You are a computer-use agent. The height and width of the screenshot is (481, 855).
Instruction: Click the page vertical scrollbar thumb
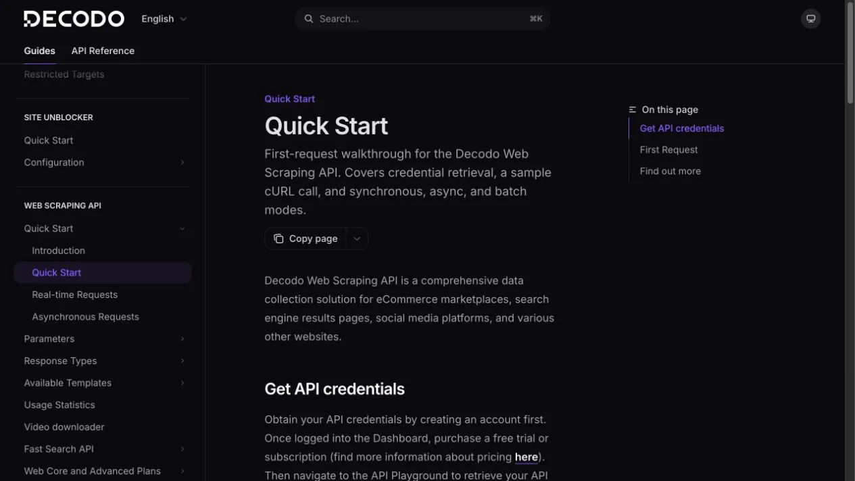pyautogui.click(x=850, y=53)
